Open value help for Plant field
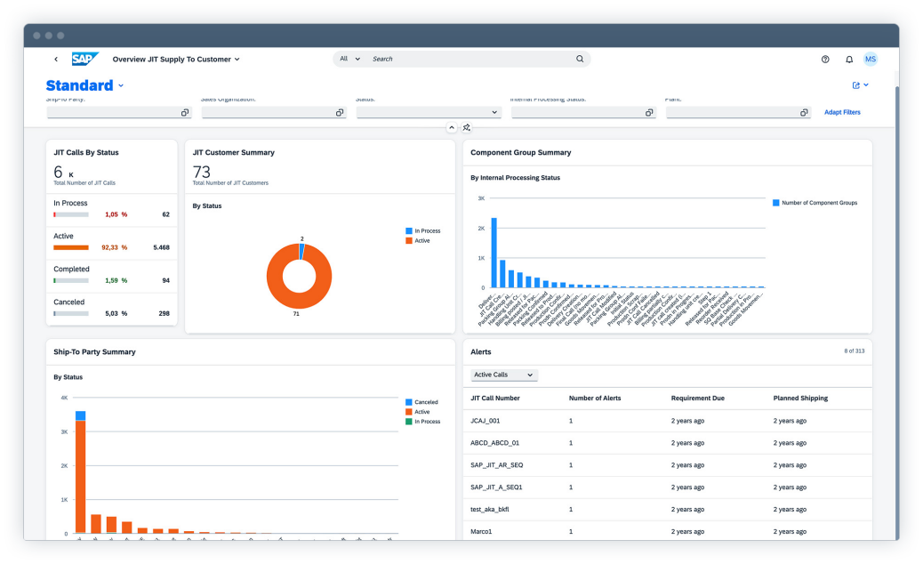923x564 pixels. point(804,113)
